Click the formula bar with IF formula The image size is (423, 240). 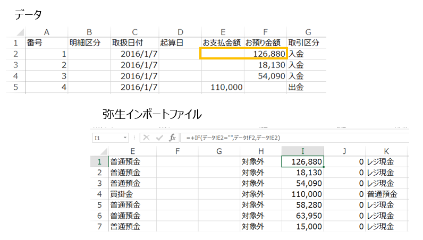(x=294, y=138)
